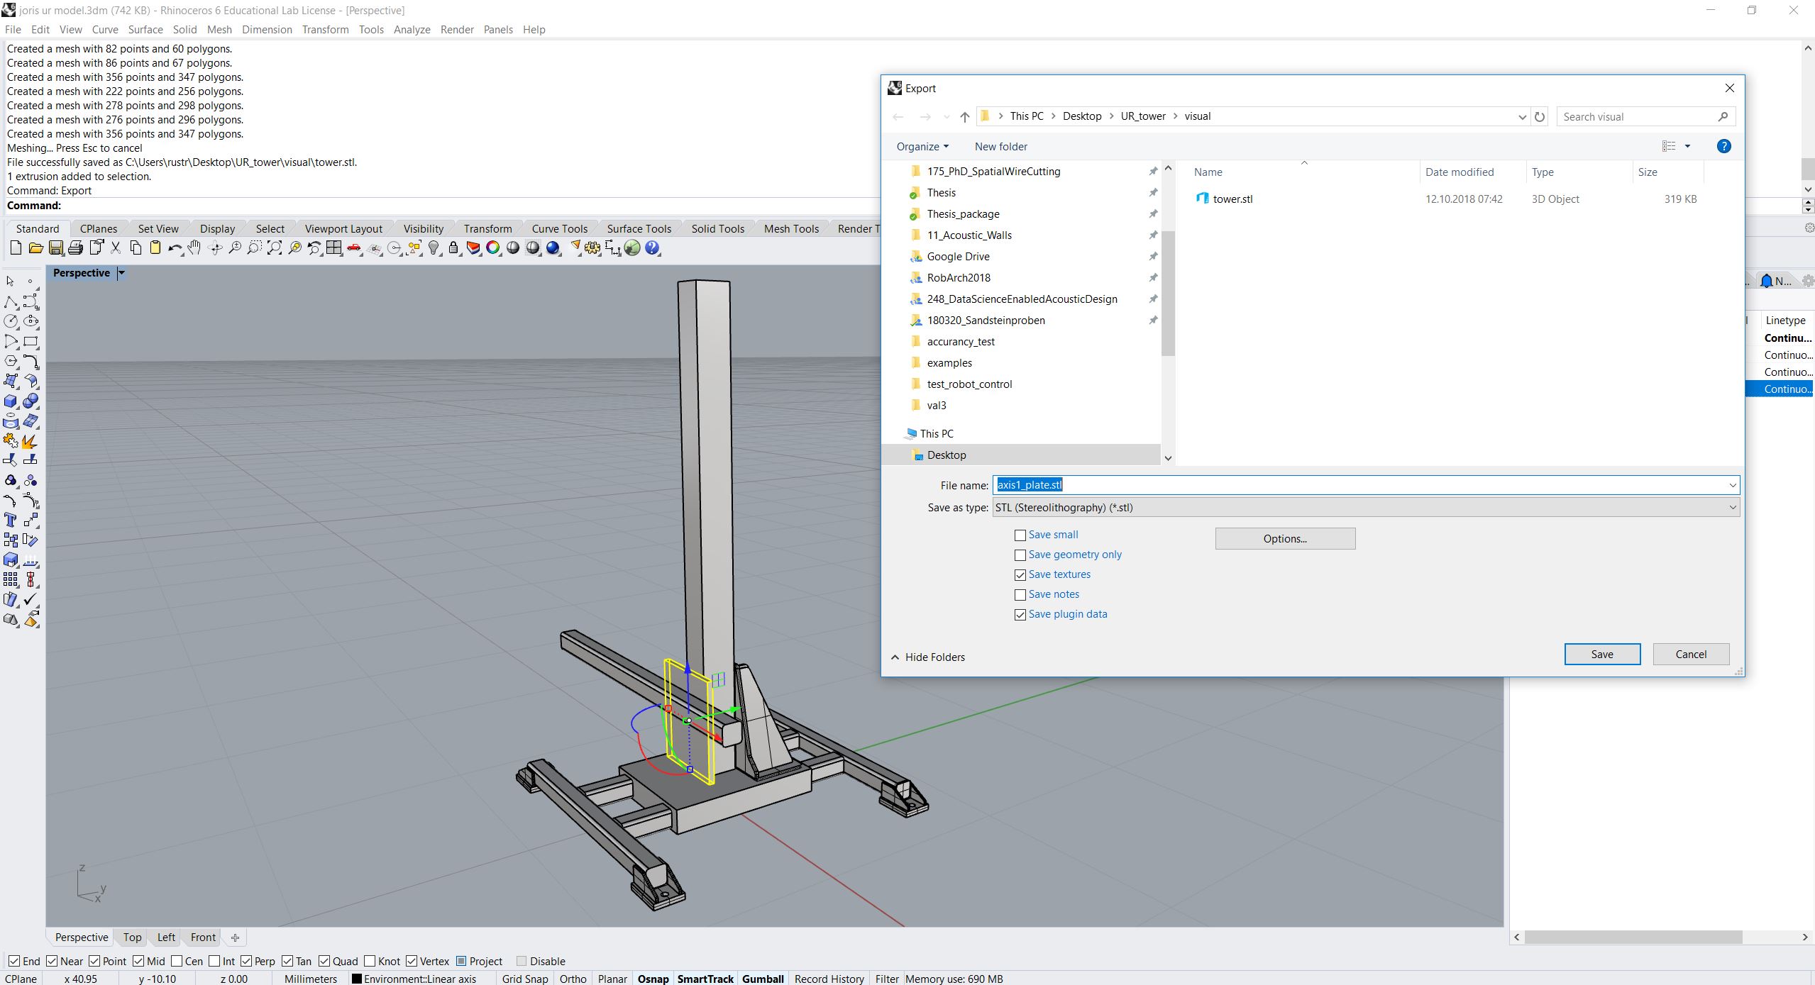1815x985 pixels.
Task: Click the Environment::Linear axis layer color swatch
Action: tap(357, 979)
